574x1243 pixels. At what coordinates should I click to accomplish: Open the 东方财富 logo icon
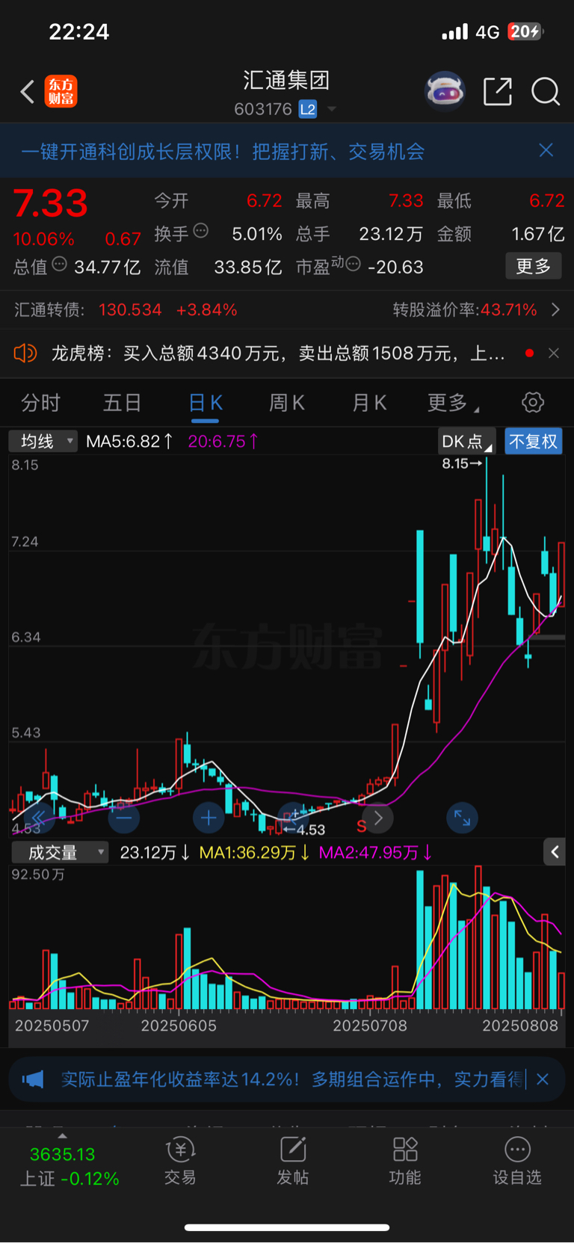click(61, 92)
